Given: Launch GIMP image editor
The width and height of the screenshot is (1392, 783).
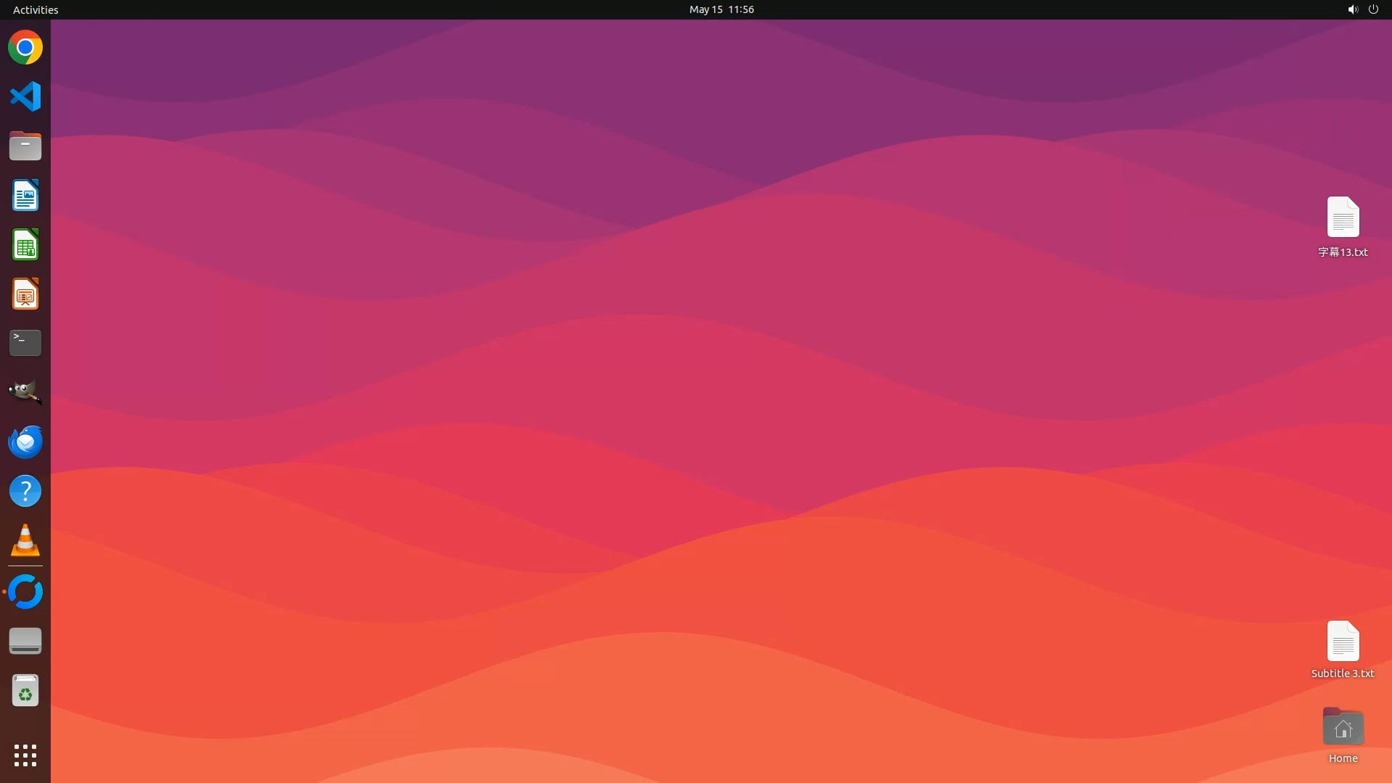Looking at the screenshot, I should click(x=25, y=392).
